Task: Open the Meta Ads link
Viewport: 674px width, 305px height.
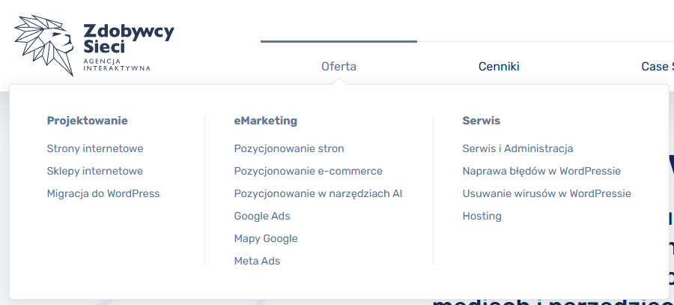Action: pos(257,261)
